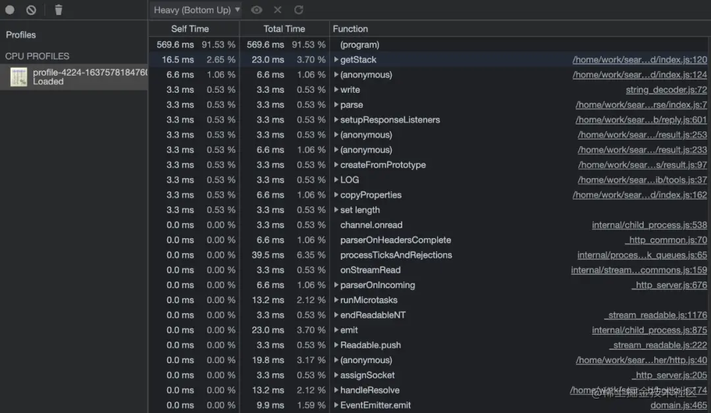This screenshot has width=711, height=413.
Task: Open the tools.js:37 source link
Action: [642, 180]
